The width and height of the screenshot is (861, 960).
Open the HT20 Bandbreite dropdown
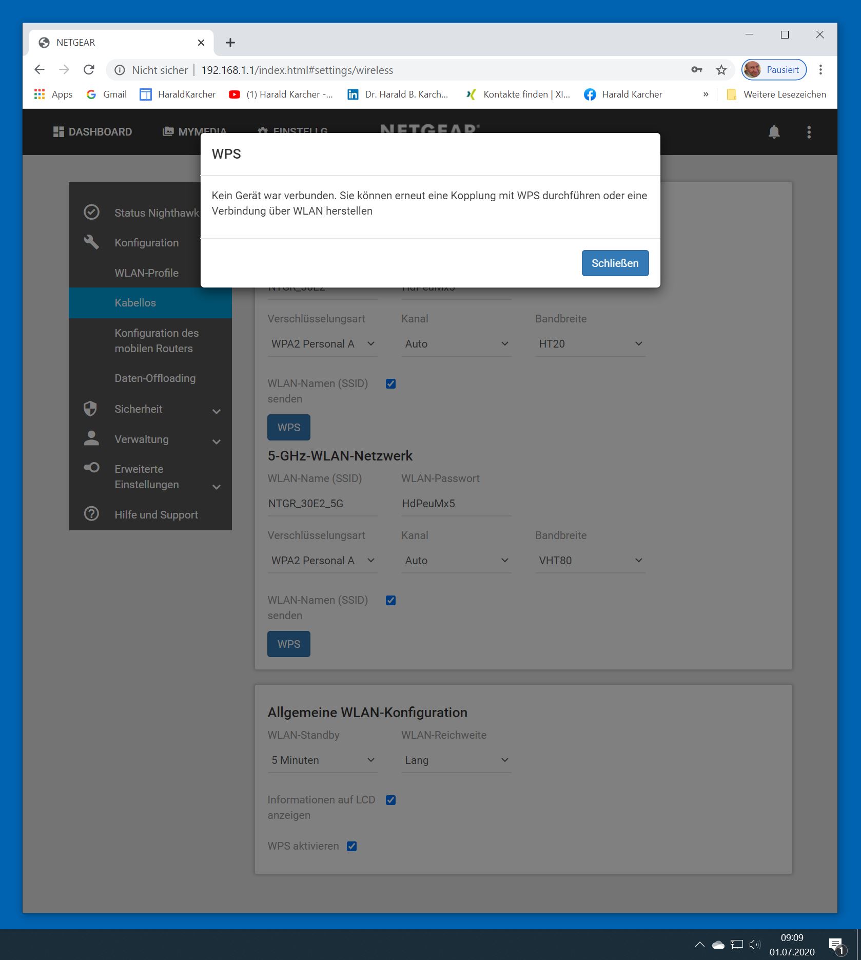coord(590,343)
